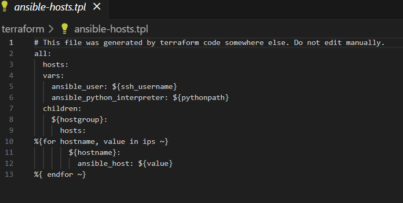
Task: Select line number 10 in the gutter
Action: tap(9, 141)
